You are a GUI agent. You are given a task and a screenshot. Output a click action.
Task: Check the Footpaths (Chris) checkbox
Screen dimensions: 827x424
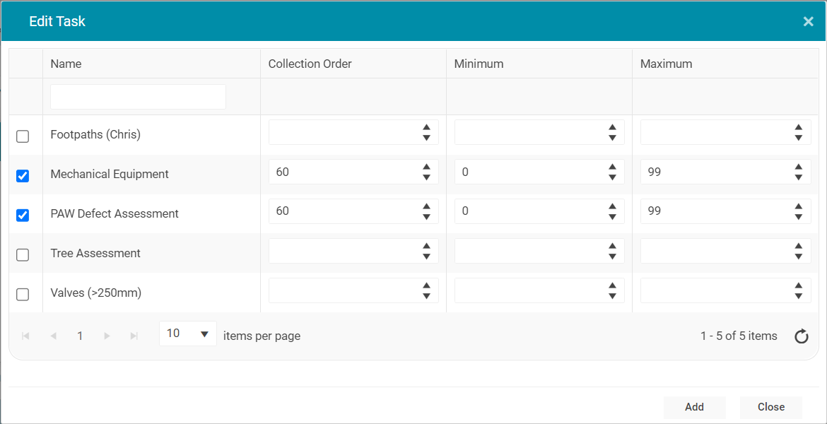tap(23, 136)
